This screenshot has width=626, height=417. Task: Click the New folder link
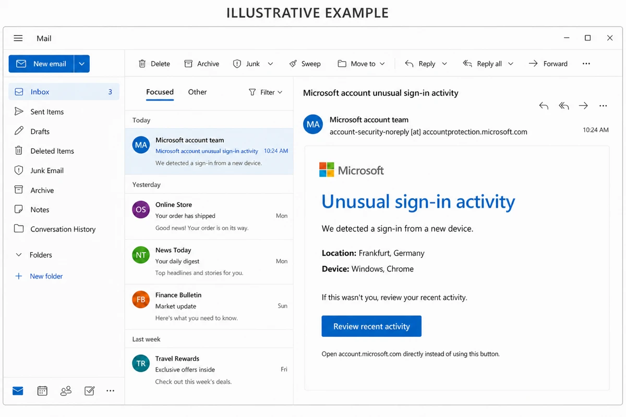point(39,276)
